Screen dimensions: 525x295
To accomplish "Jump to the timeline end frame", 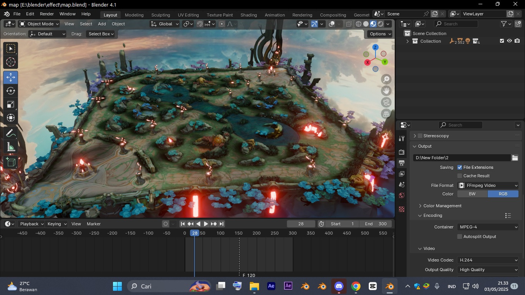I will 221,224.
